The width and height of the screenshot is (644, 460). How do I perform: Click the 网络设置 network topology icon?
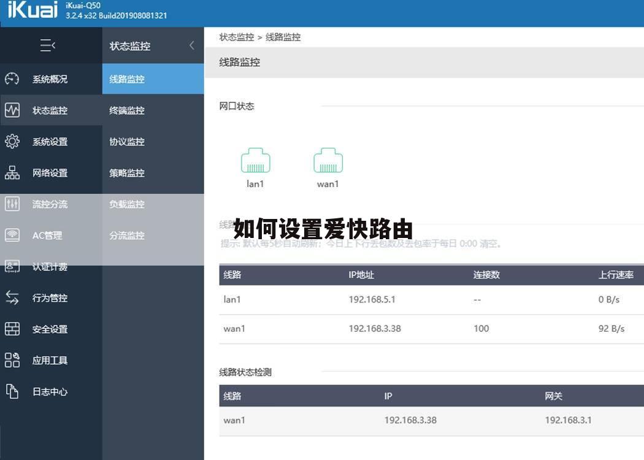point(12,173)
